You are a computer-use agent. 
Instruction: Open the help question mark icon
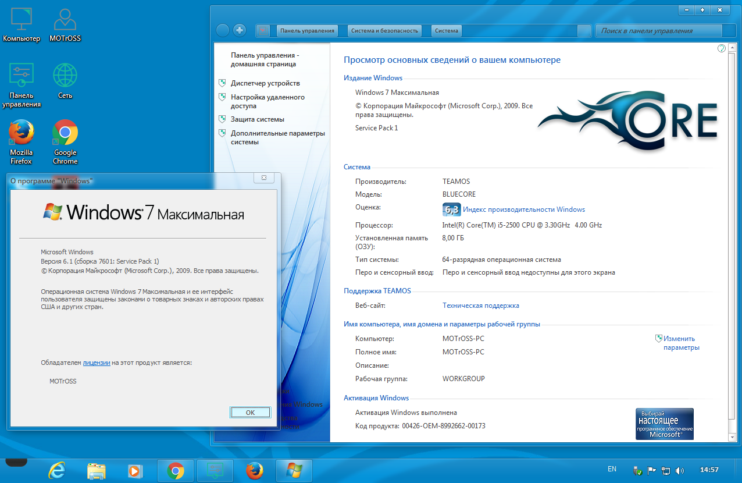[722, 48]
